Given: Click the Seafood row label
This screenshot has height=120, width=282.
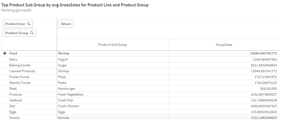Looking at the screenshot, I should [15, 100].
